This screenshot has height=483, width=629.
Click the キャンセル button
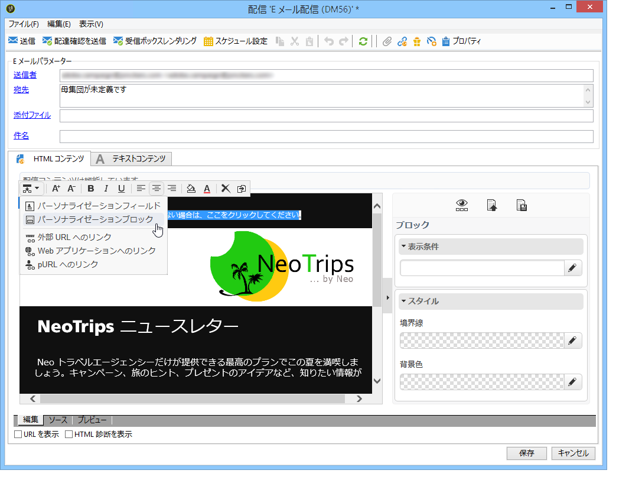(573, 453)
